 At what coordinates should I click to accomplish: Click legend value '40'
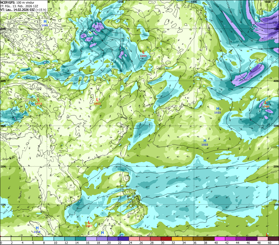[x=216, y=243]
